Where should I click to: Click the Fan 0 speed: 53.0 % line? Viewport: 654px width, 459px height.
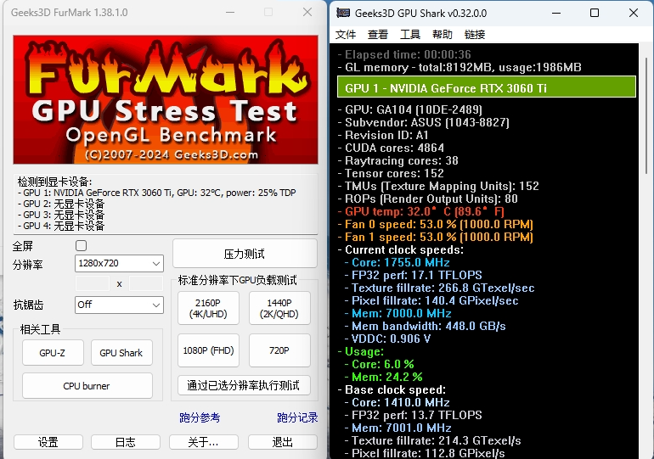pos(436,225)
